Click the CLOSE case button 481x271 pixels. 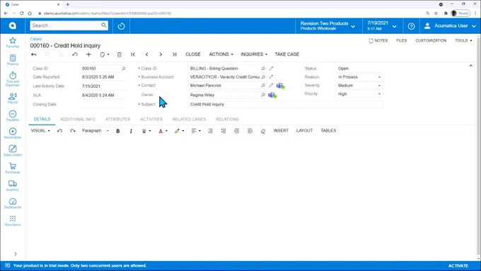pyautogui.click(x=193, y=54)
